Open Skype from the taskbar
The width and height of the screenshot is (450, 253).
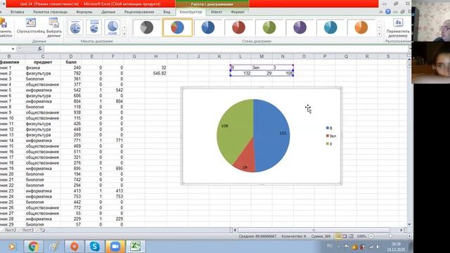[x=94, y=247]
